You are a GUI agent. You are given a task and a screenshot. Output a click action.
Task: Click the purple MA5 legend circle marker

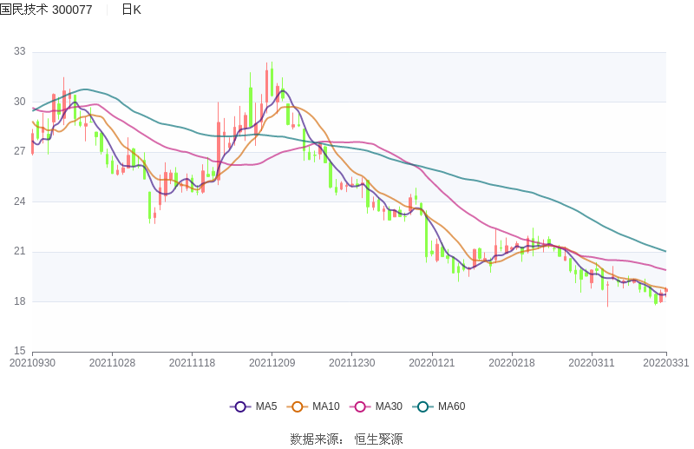(x=240, y=406)
